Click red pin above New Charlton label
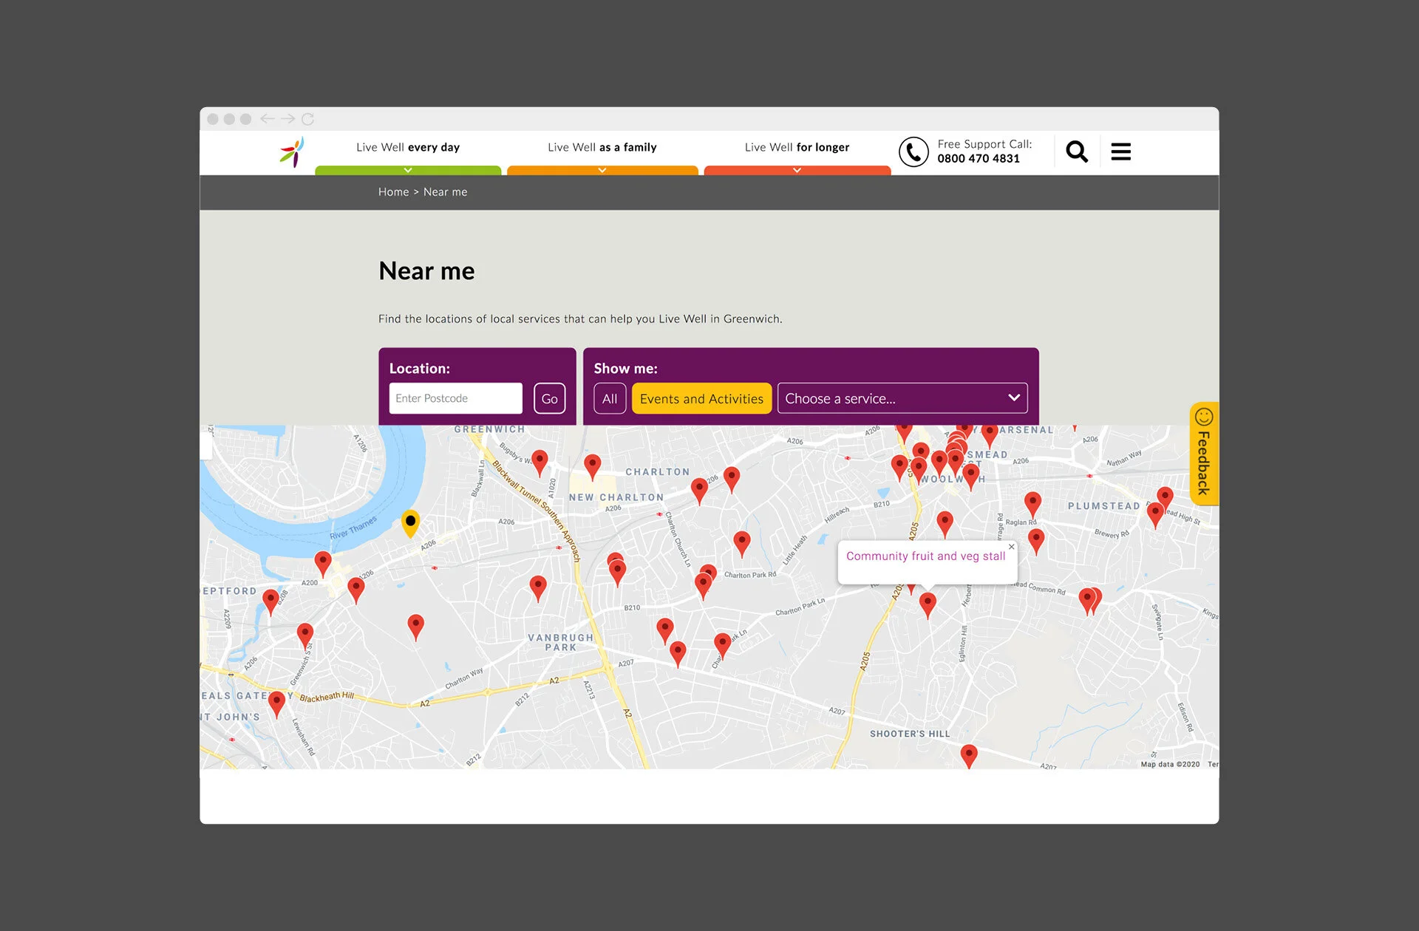Viewport: 1419px width, 931px height. point(592,467)
